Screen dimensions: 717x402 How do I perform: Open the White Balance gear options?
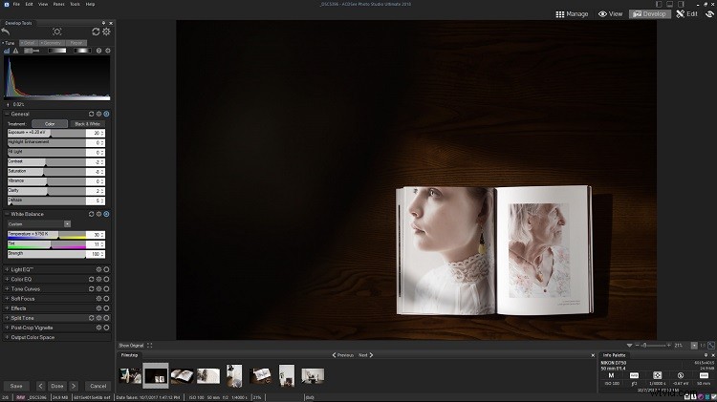coord(98,214)
